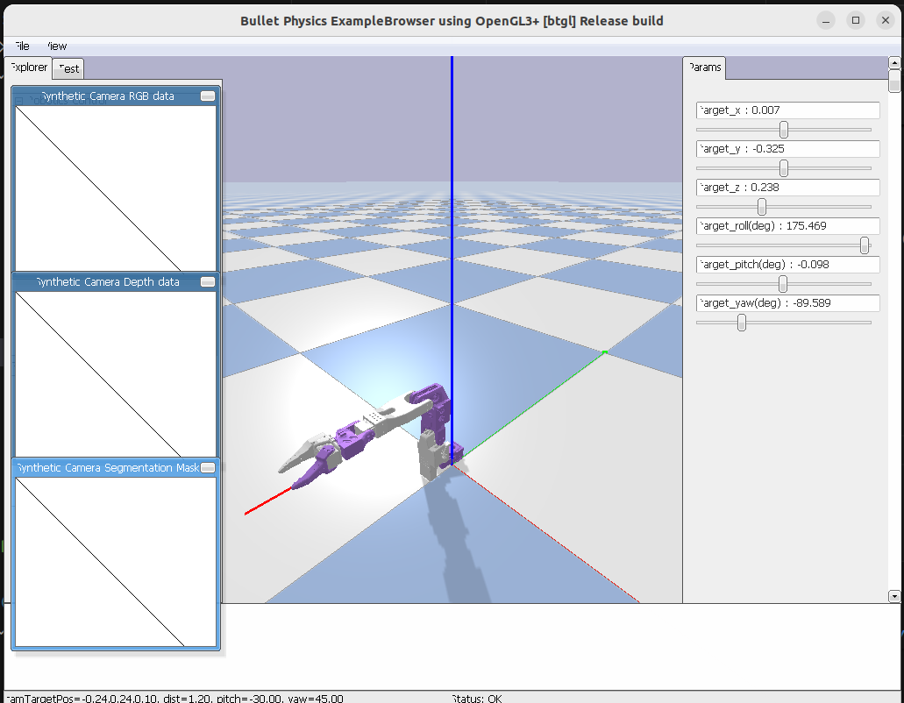This screenshot has width=904, height=703.
Task: Click the target_yaw(deg) slider handle
Action: tap(742, 323)
